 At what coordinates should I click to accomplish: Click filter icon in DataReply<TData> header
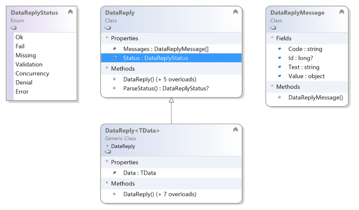(108, 152)
